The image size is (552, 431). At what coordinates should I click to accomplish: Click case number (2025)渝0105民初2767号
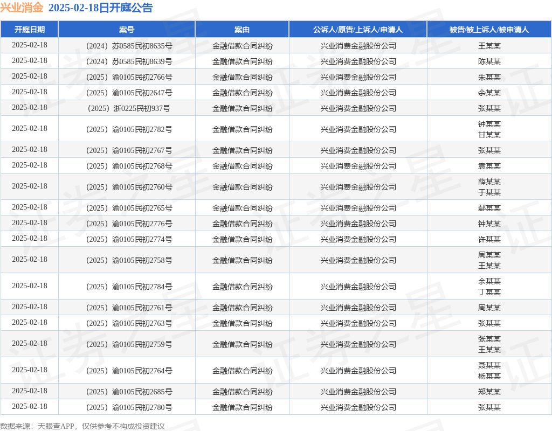pos(129,151)
